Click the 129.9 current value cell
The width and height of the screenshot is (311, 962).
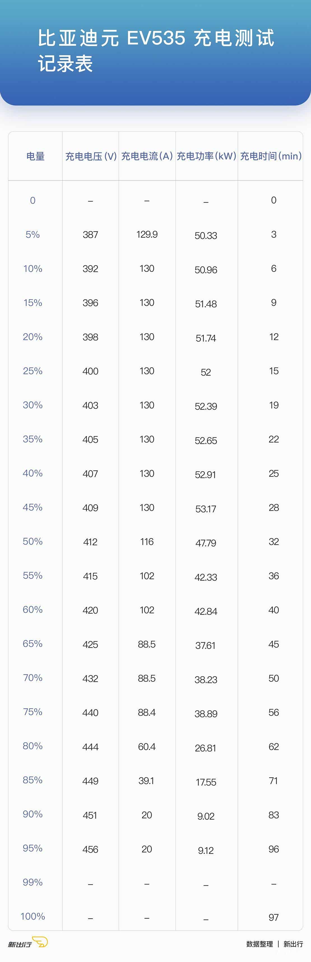tap(147, 234)
